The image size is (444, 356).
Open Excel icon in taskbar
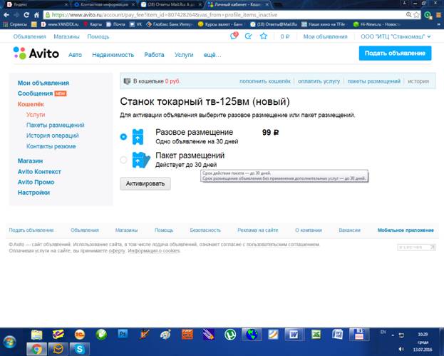pyautogui.click(x=316, y=335)
